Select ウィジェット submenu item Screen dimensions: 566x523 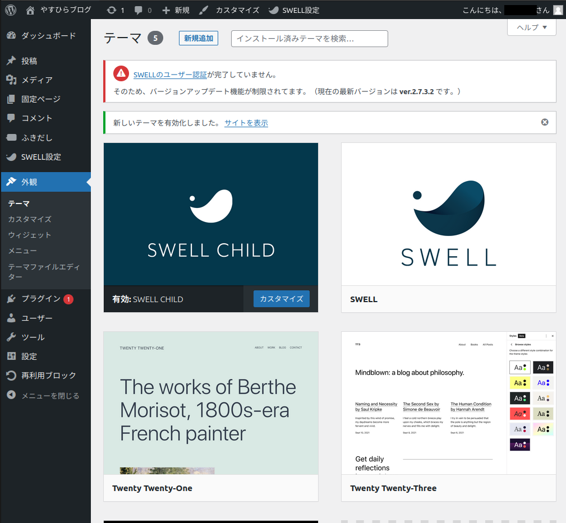(30, 235)
